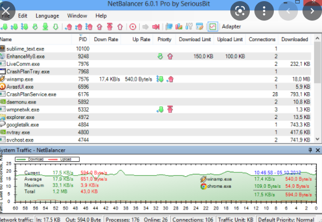Set low upload priority with first red arrow
Image resolution: width=322 pixels, height=222 pixels.
tap(69, 27)
